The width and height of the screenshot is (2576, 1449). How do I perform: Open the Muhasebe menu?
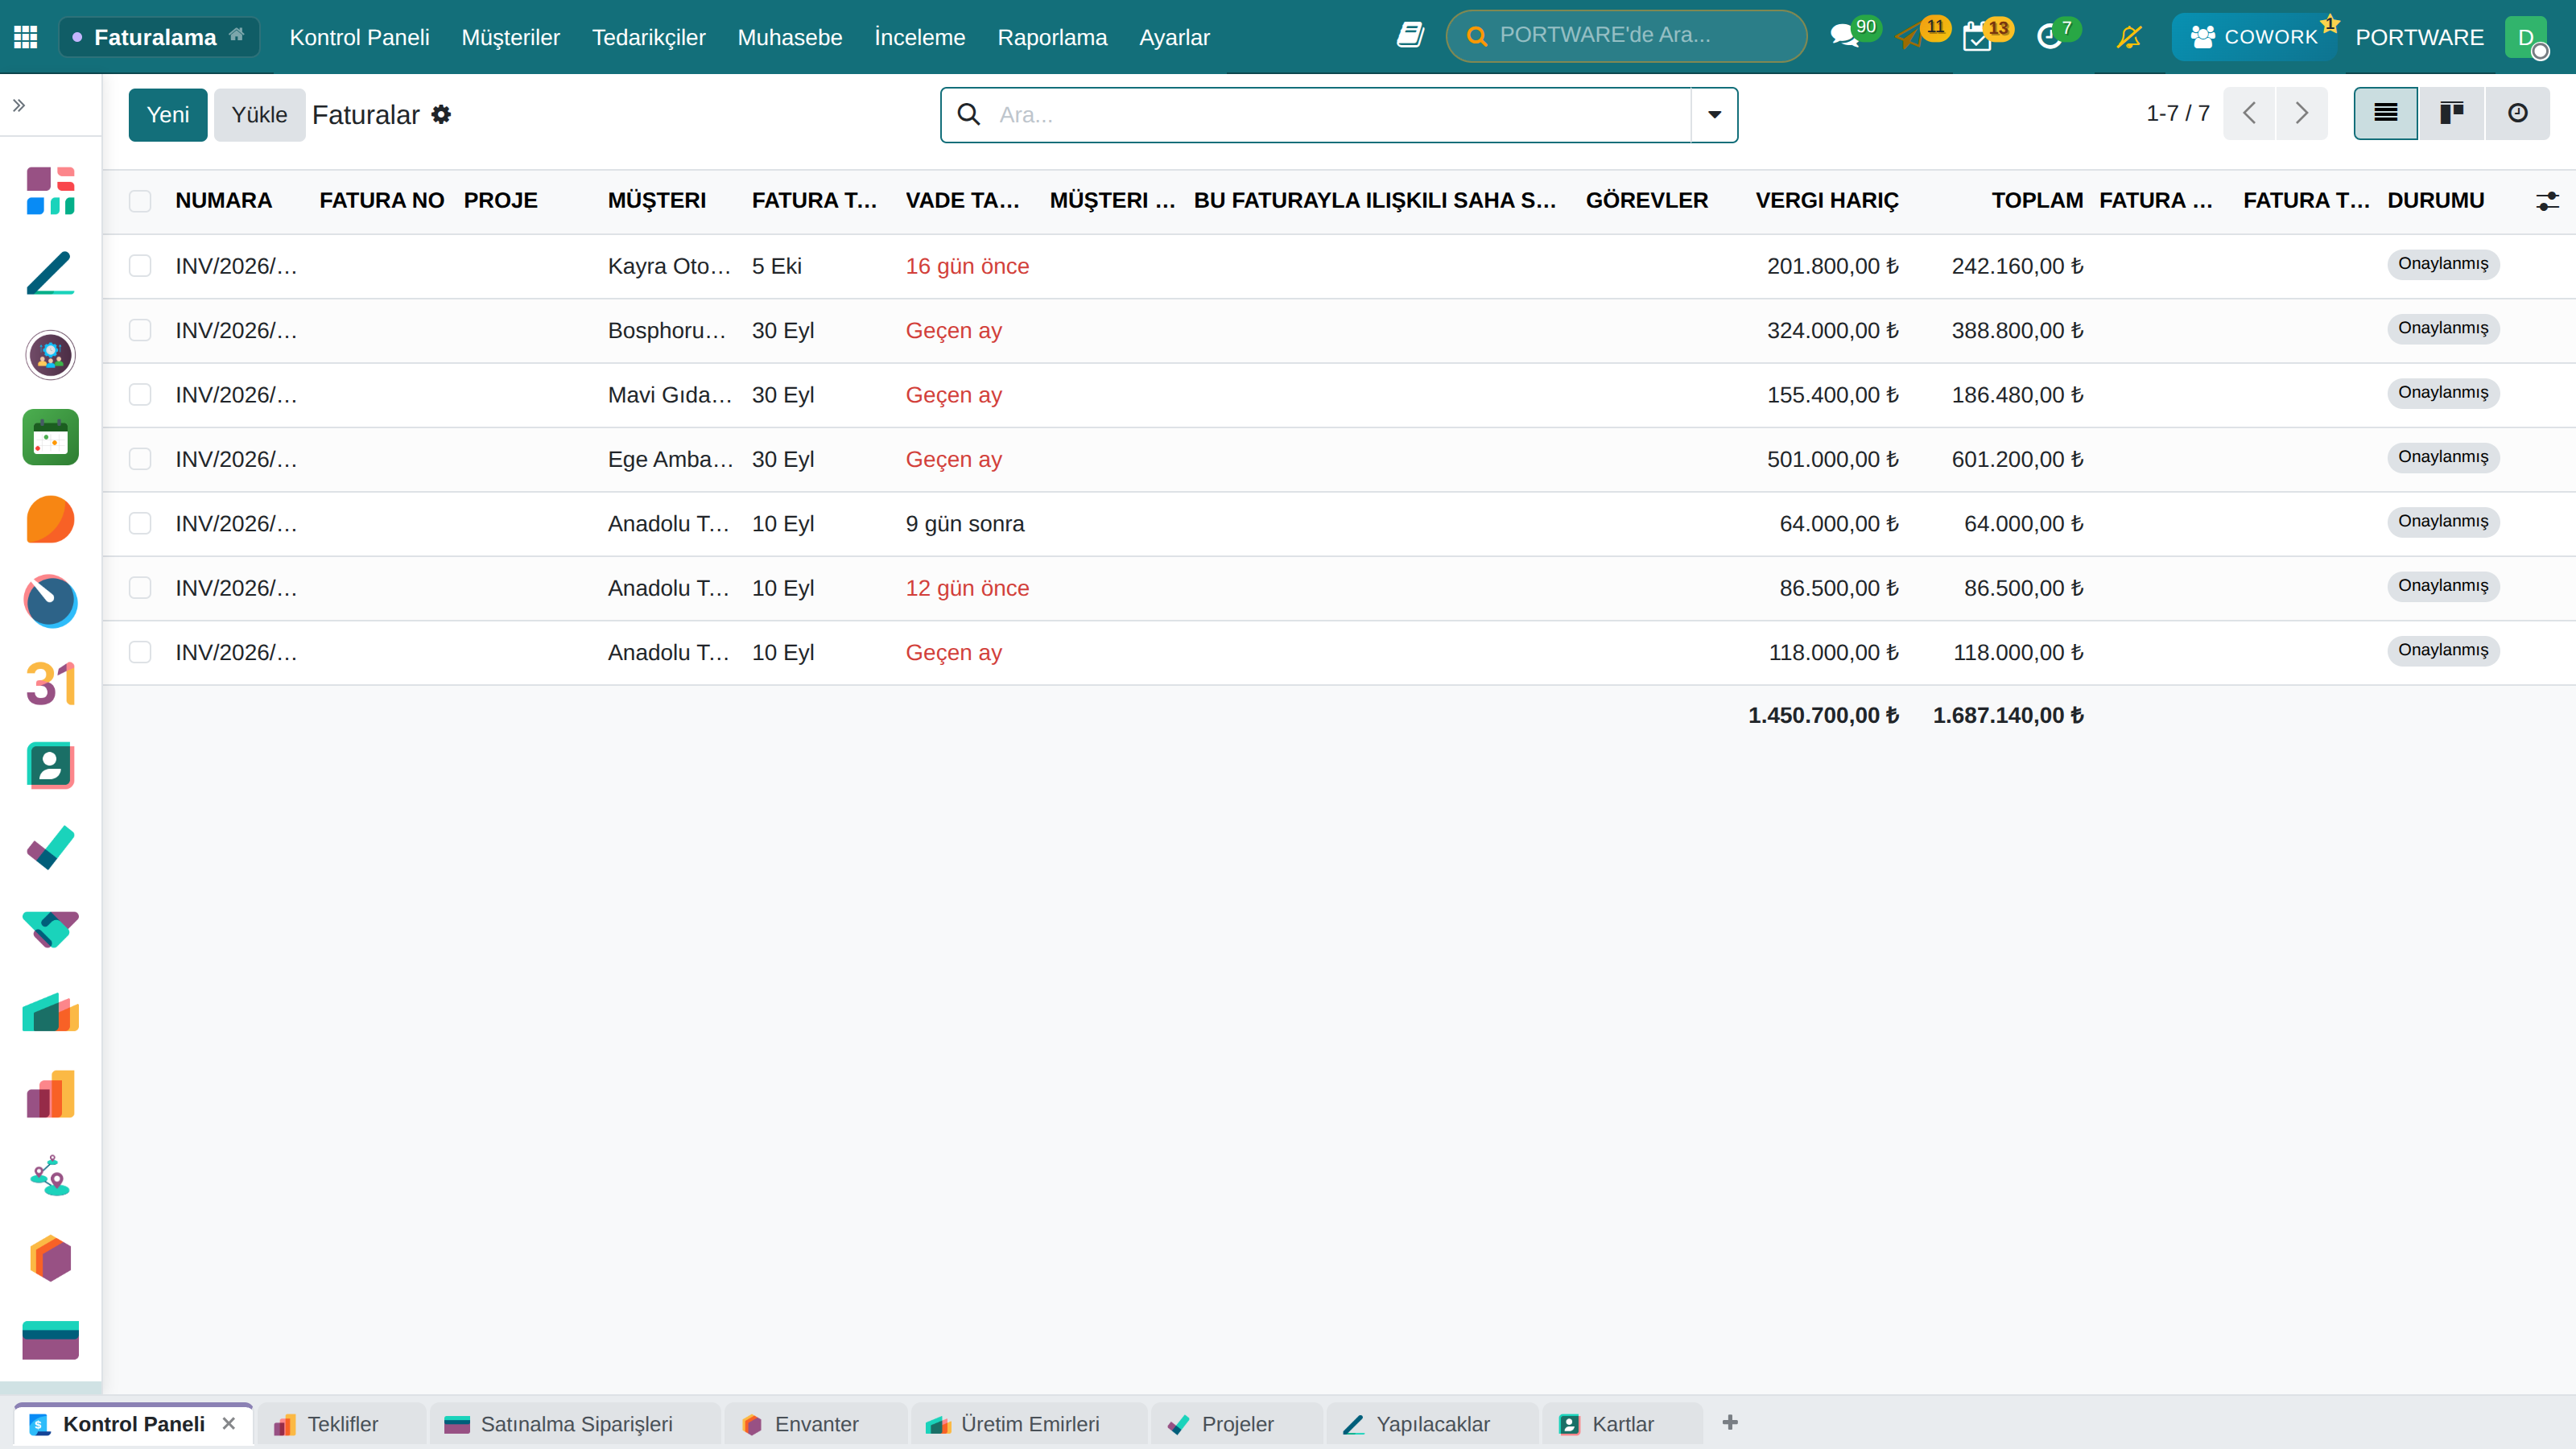click(790, 37)
